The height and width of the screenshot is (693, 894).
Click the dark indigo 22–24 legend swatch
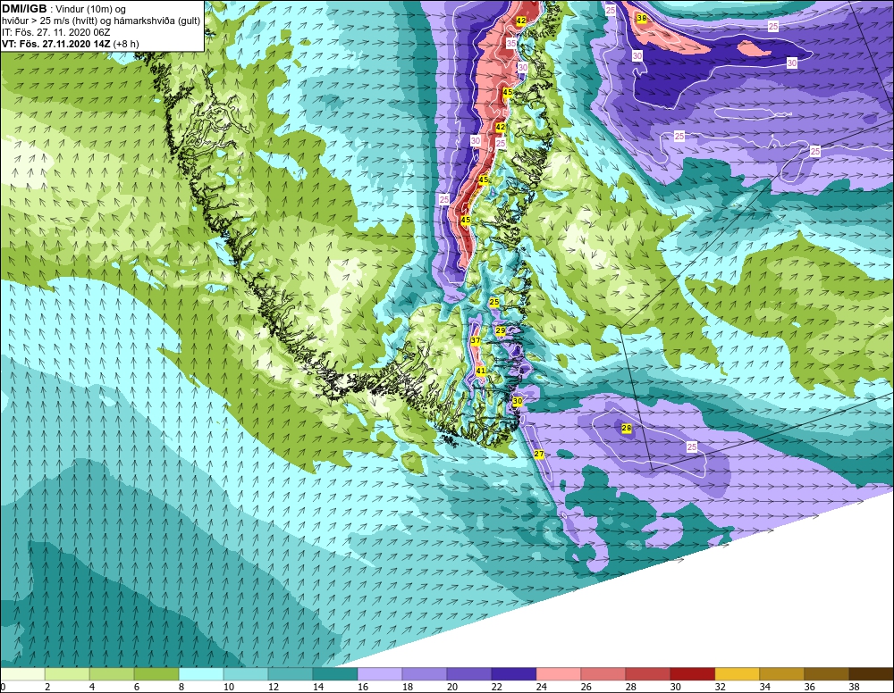tap(514, 674)
